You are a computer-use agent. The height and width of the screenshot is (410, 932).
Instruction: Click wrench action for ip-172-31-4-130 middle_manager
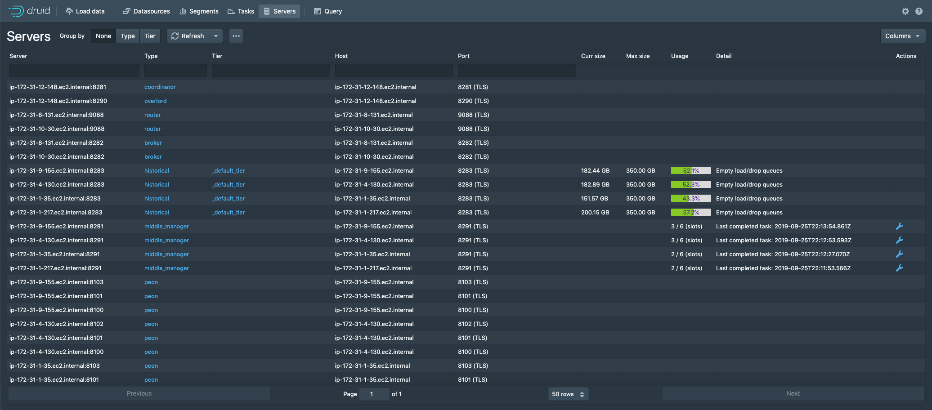pos(900,240)
